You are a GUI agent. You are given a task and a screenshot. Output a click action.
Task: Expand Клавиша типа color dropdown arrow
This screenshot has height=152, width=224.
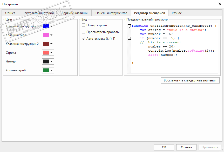[51, 35]
